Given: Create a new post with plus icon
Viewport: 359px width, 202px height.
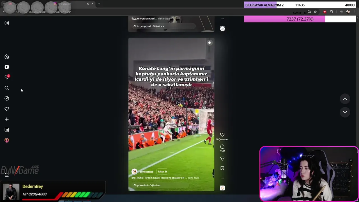Looking at the screenshot, I should (x=7, y=119).
